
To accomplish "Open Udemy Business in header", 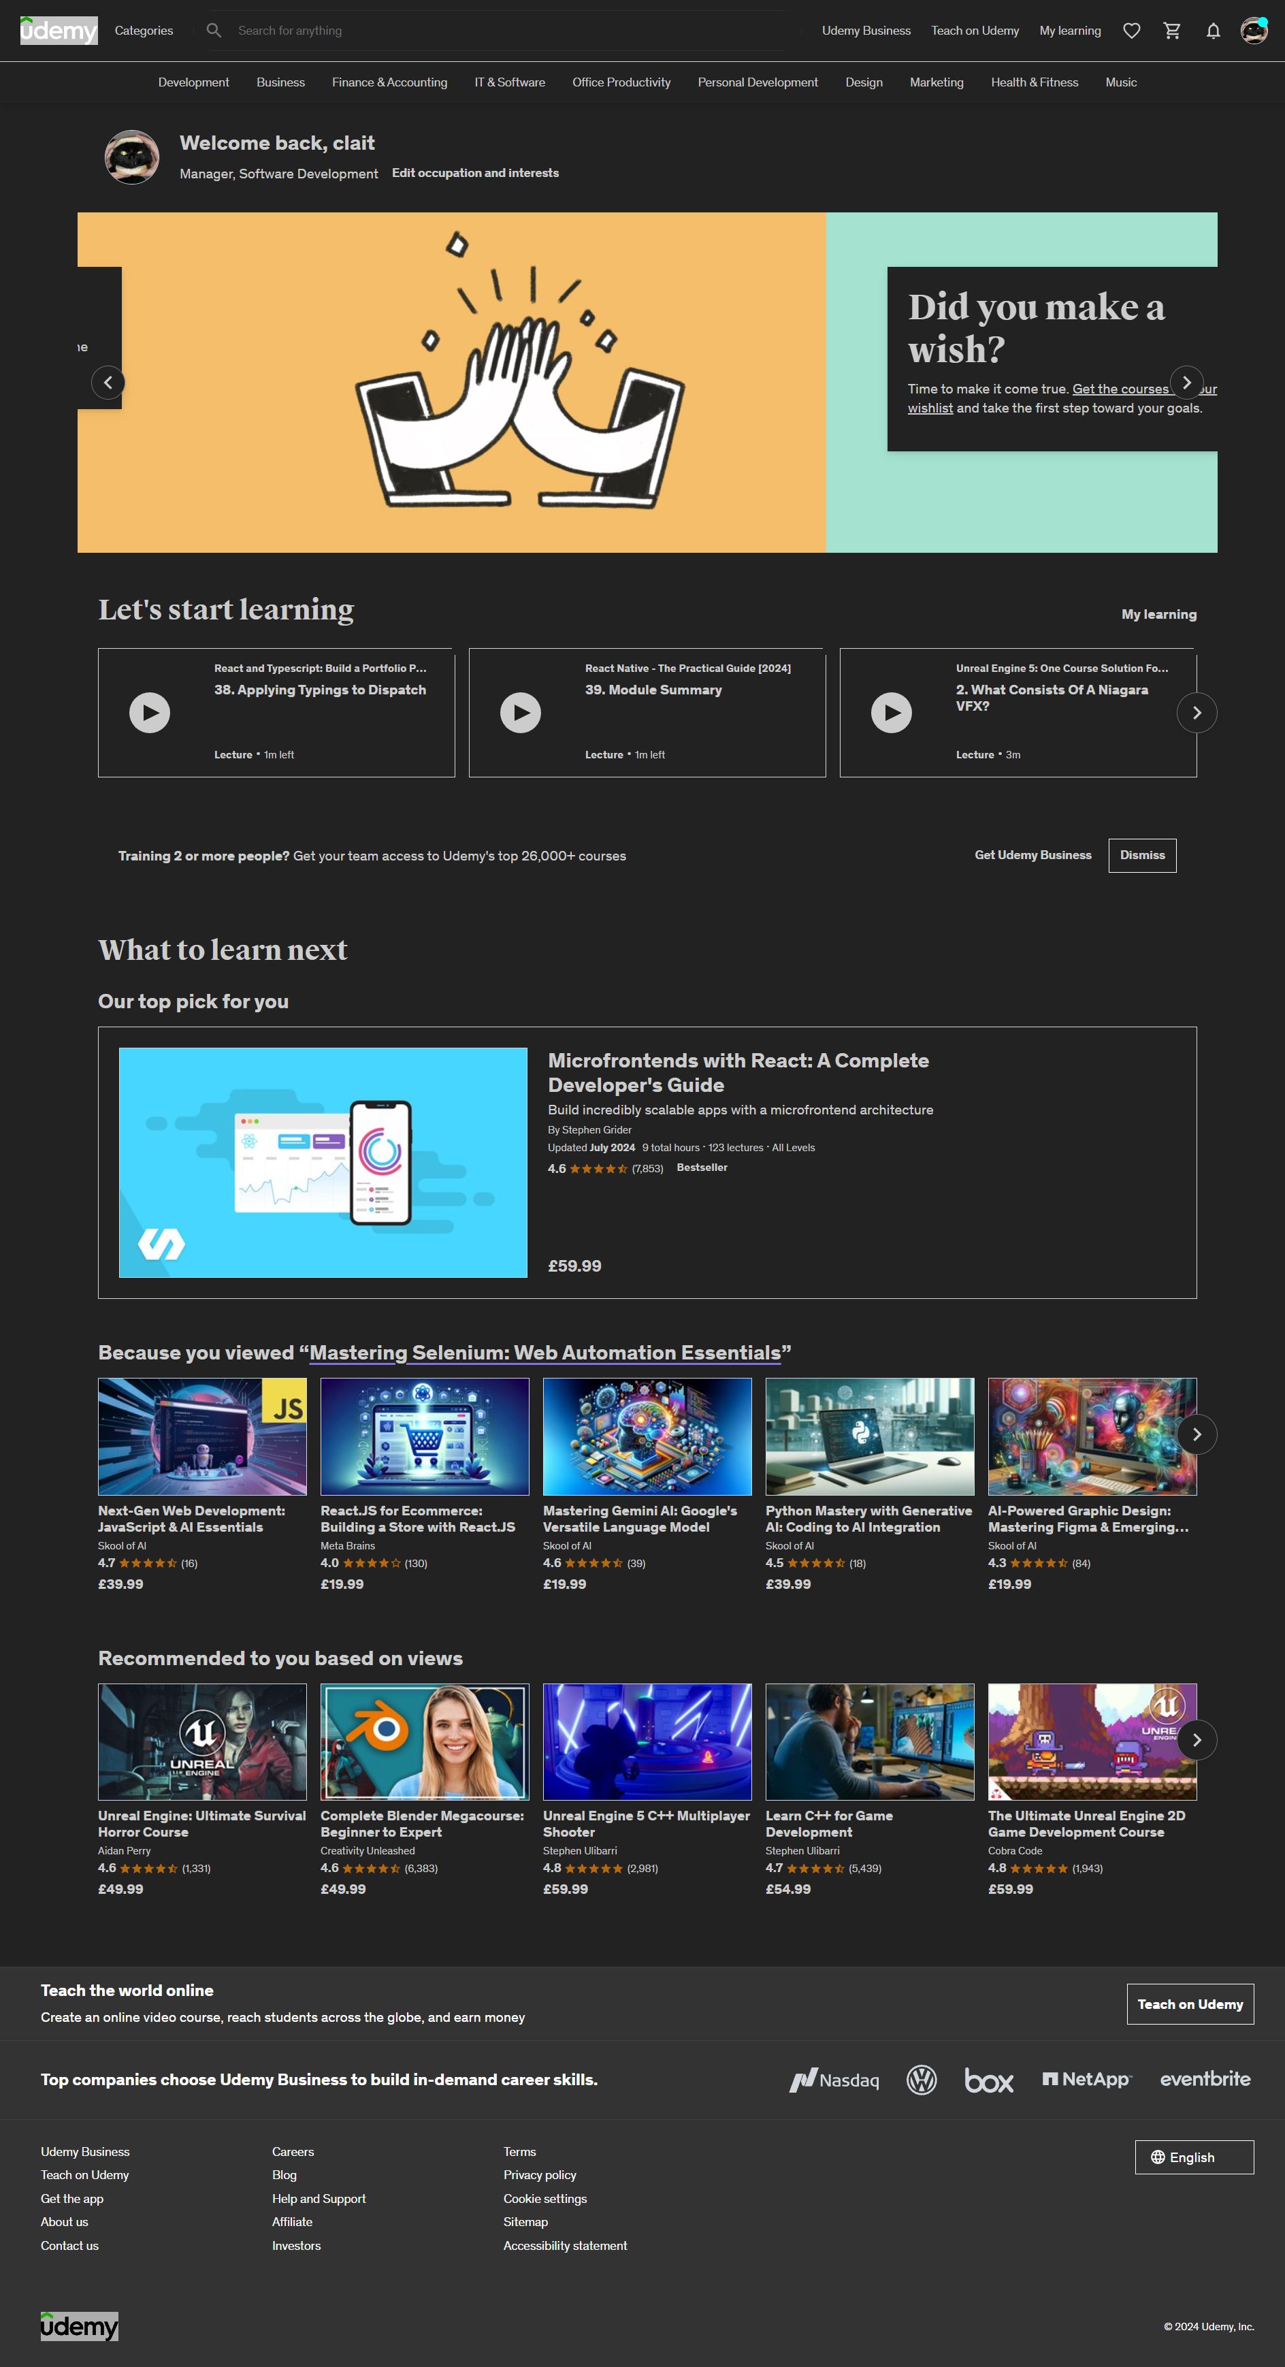I will [x=866, y=31].
